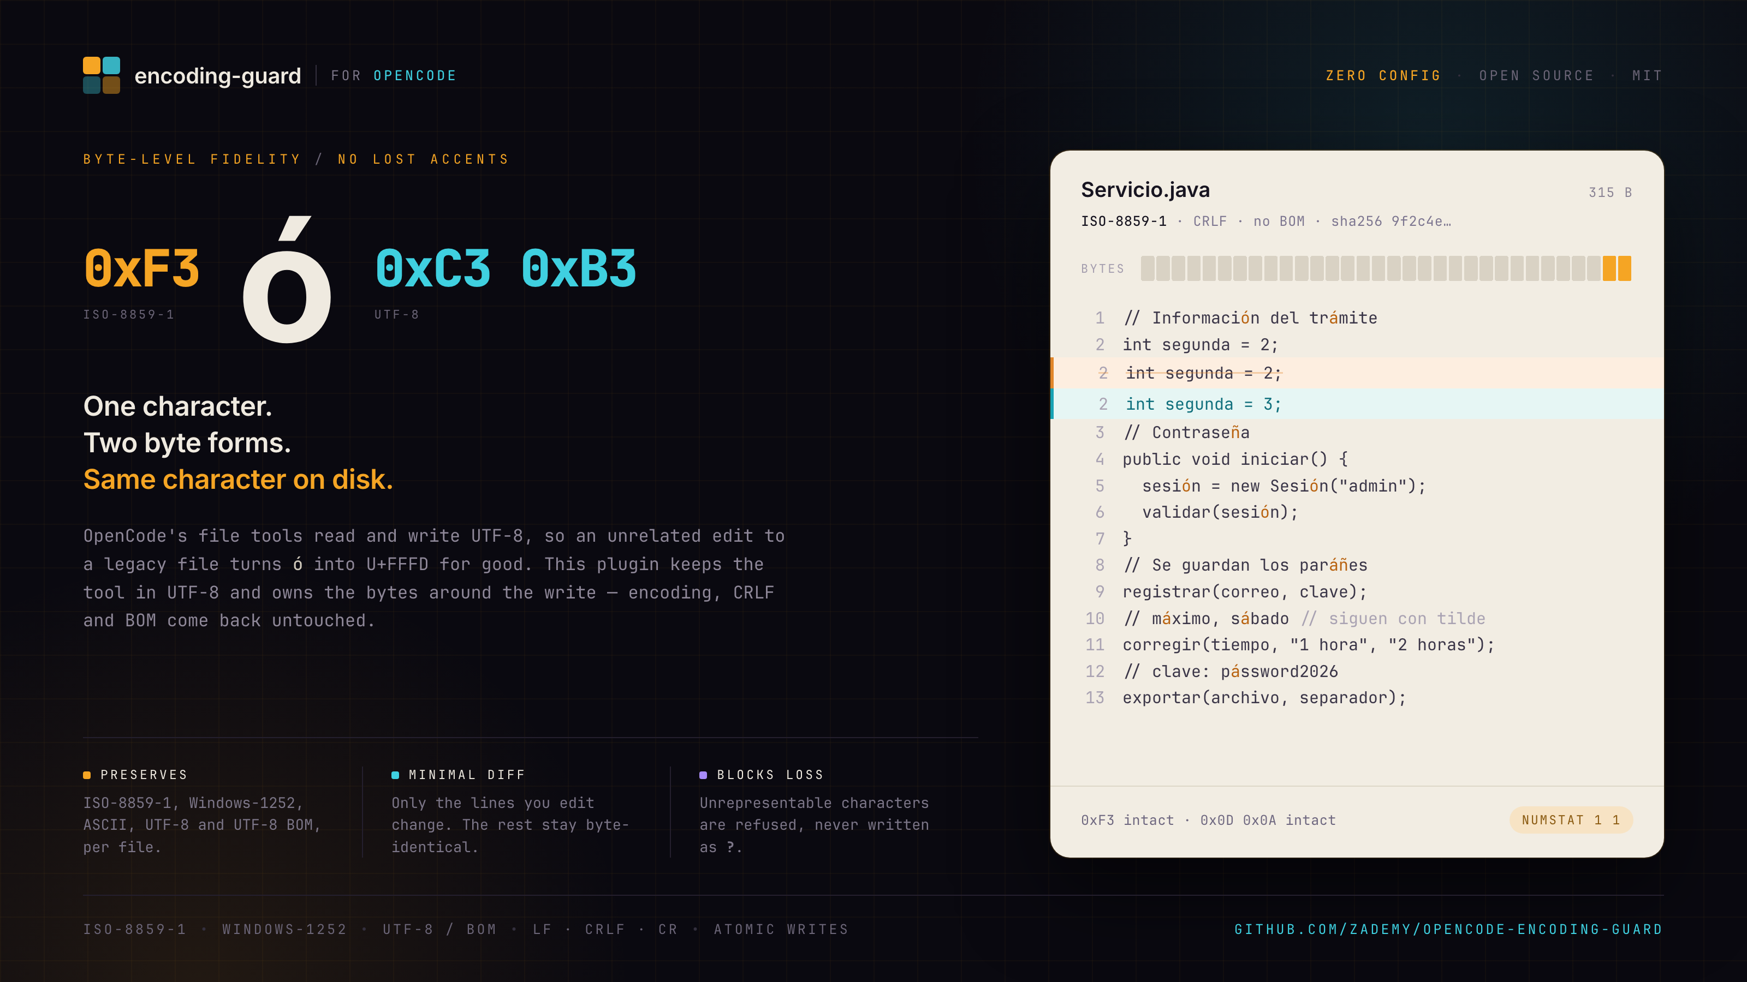This screenshot has height=982, width=1747.
Task: Select OPEN SOURCE in the top bar
Action: 1536,76
